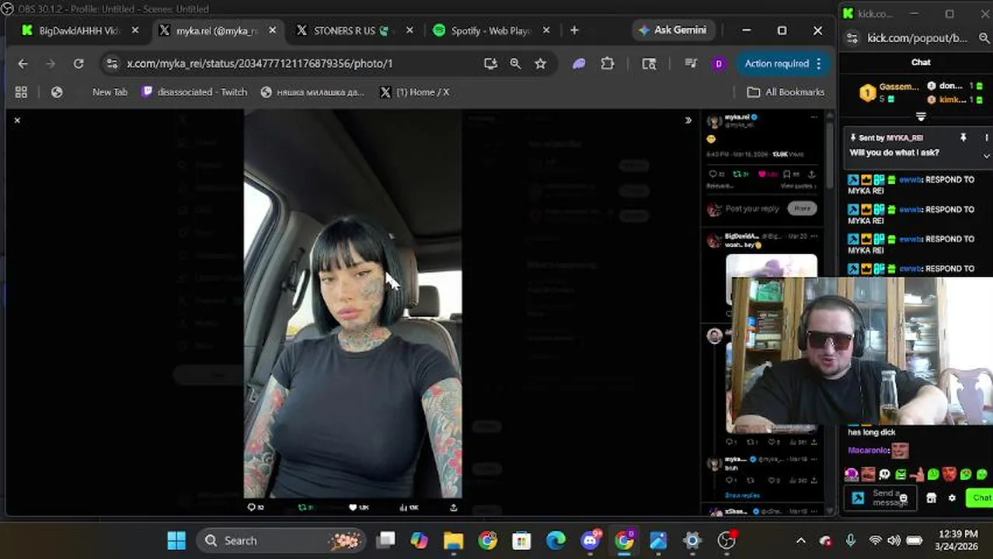Open Microsoft Store from the taskbar

click(x=521, y=540)
